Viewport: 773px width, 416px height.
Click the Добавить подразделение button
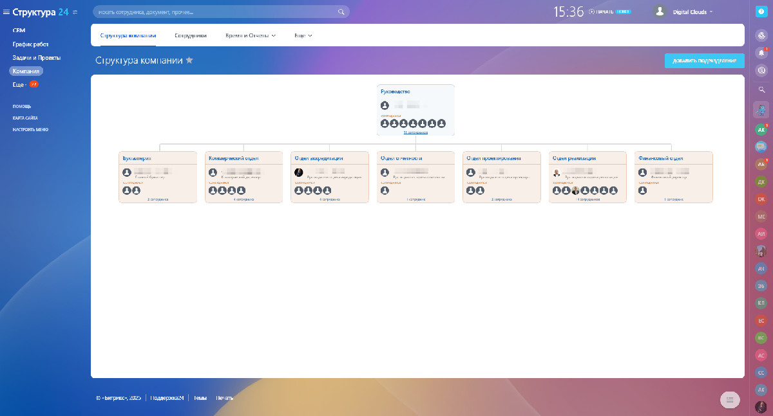705,60
